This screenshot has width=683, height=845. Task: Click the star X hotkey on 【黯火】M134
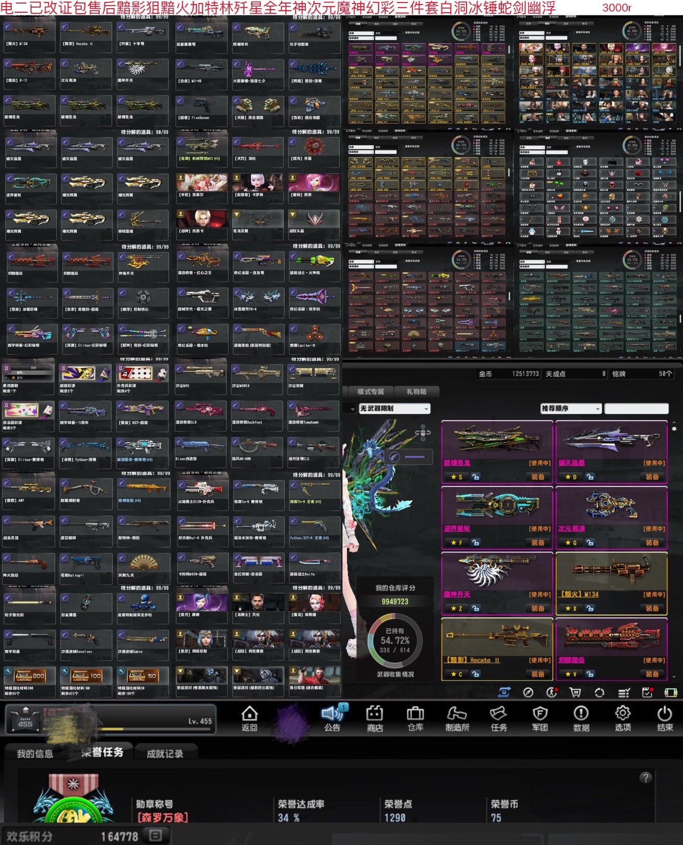(571, 608)
